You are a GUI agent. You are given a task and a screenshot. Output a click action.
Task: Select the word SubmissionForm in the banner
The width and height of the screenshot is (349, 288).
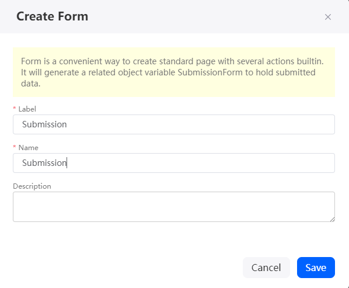click(x=210, y=72)
